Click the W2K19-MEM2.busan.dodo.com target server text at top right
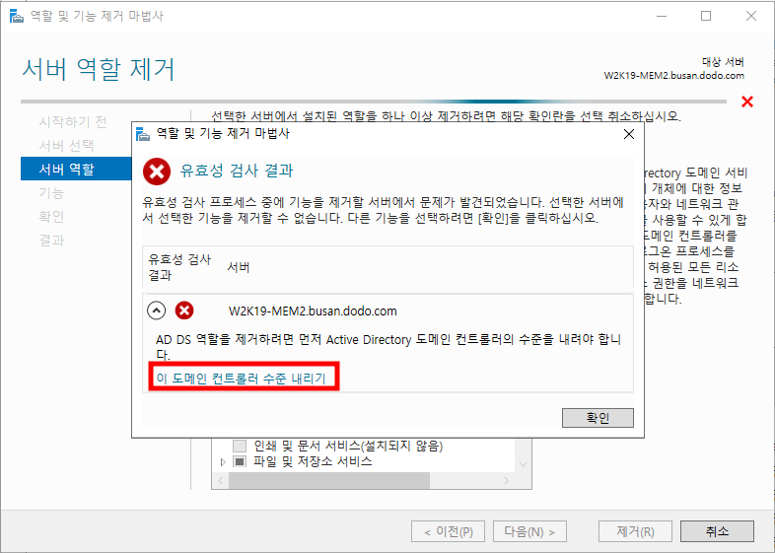The width and height of the screenshot is (775, 553). 673,76
